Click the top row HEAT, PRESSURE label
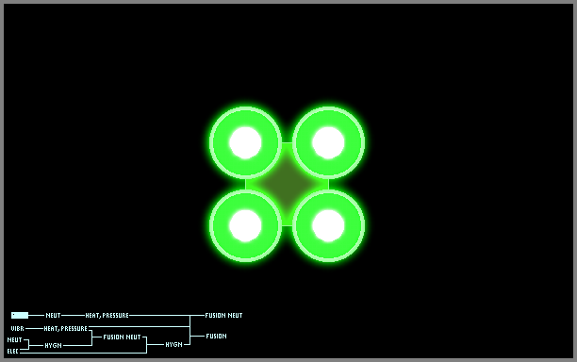Screen dimensions: 577x362 pyautogui.click(x=107, y=315)
